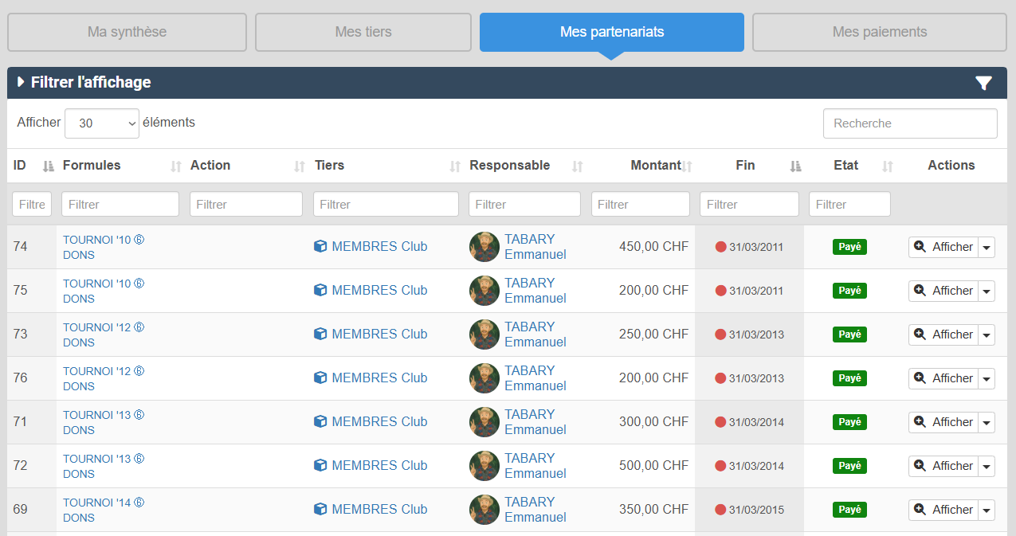Open actions dropdown caret for row 69

987,511
